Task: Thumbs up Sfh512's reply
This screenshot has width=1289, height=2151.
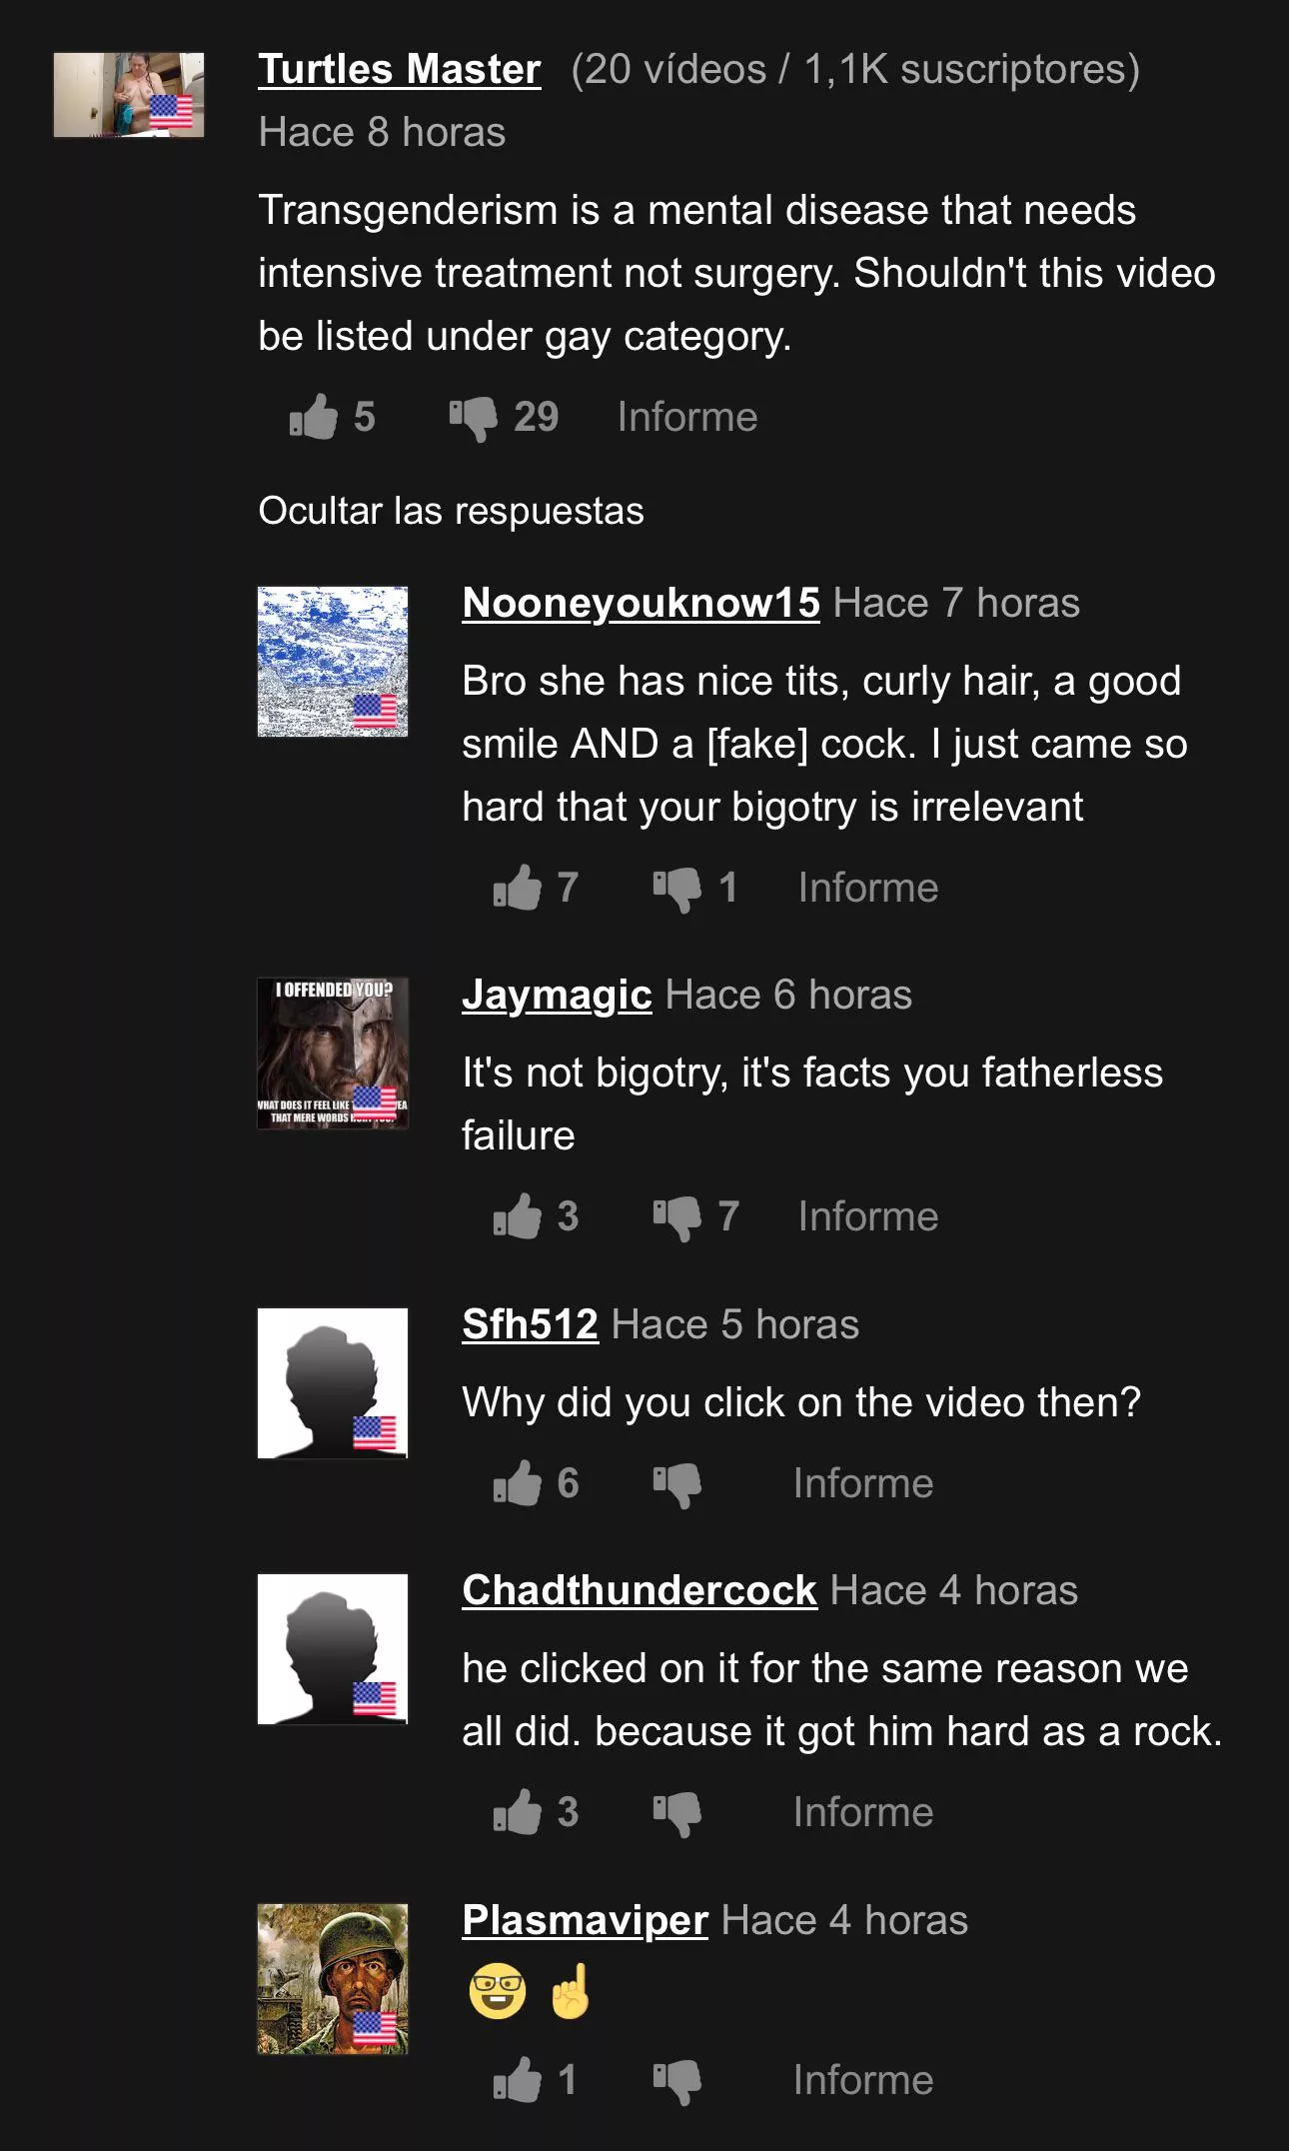Action: point(517,1483)
